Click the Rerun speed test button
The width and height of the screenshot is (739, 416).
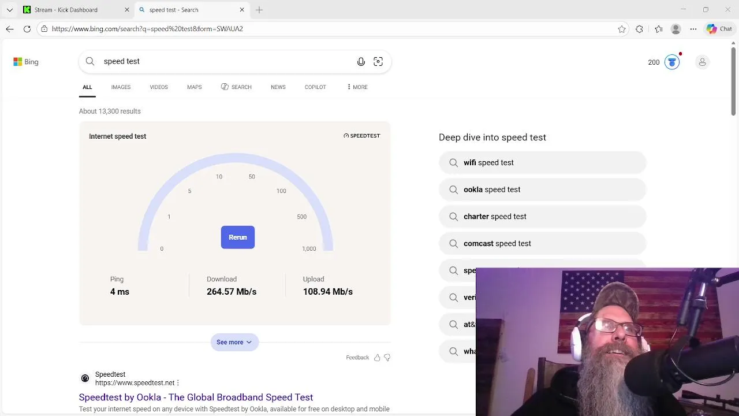click(x=238, y=237)
